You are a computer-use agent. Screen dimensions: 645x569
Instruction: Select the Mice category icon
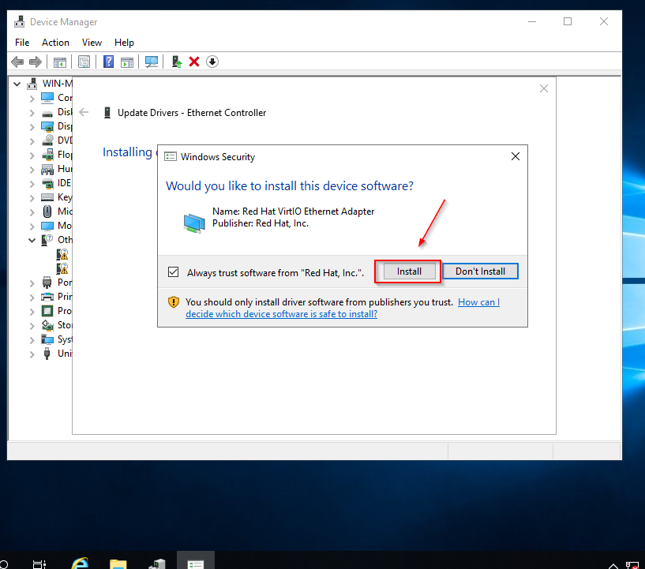(x=47, y=212)
